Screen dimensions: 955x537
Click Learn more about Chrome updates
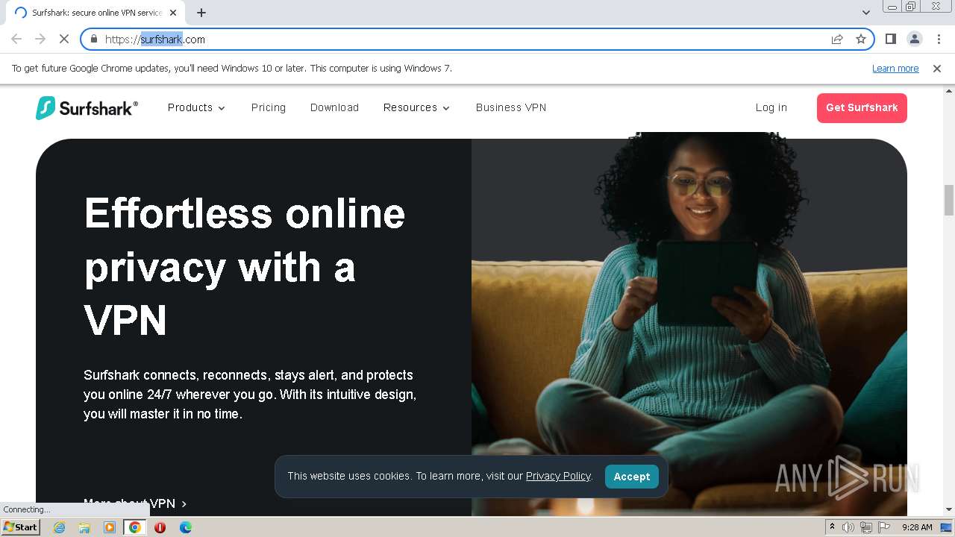pyautogui.click(x=895, y=69)
